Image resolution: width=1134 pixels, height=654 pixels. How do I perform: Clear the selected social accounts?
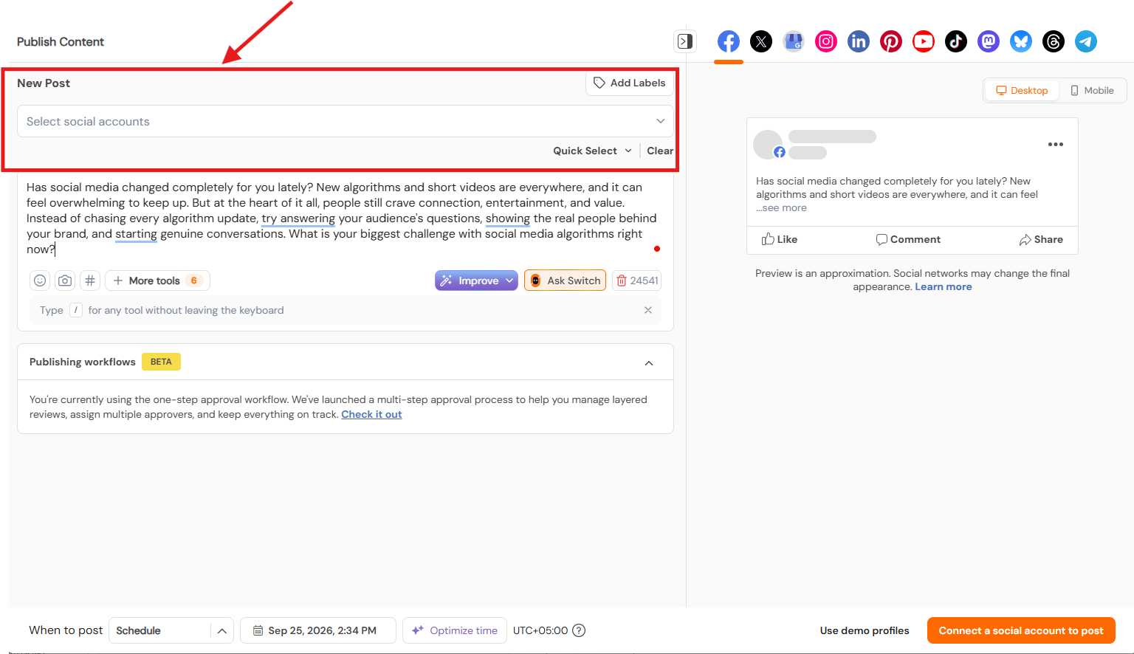[x=660, y=151]
